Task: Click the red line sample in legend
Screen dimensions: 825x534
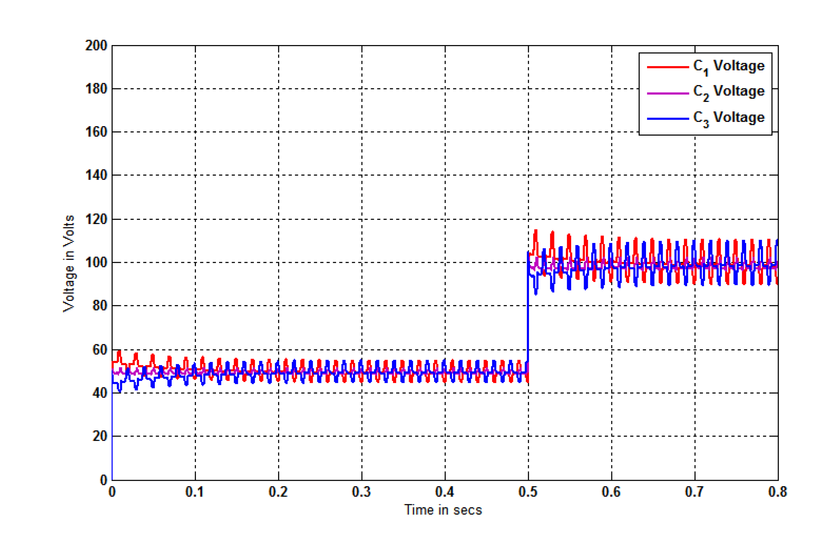Action: pos(668,67)
